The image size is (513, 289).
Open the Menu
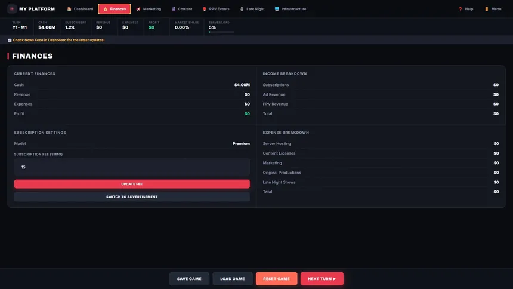[x=493, y=9]
